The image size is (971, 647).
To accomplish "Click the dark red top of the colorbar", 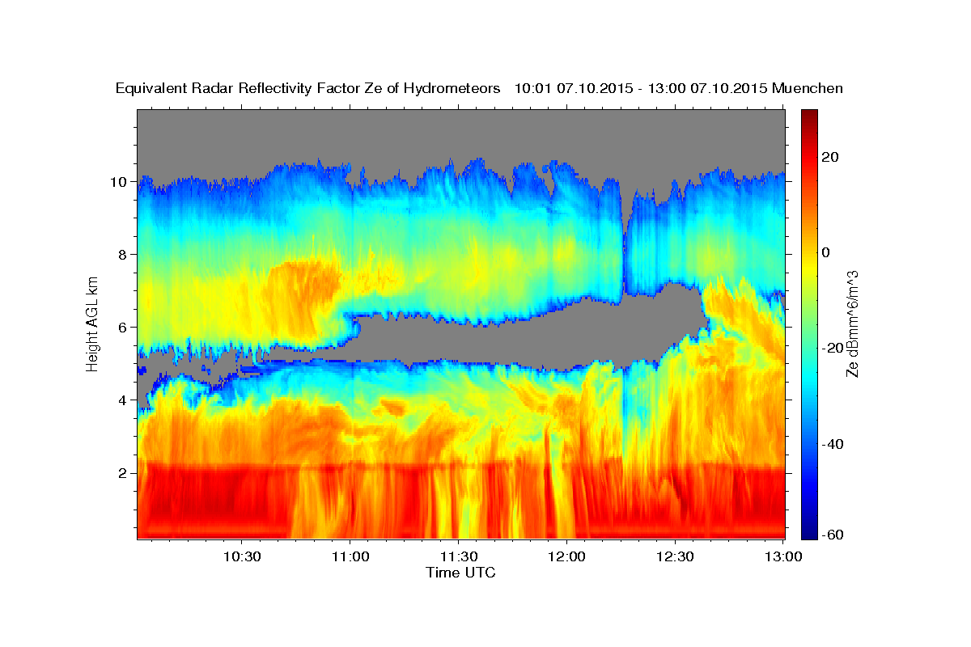I will pos(808,116).
